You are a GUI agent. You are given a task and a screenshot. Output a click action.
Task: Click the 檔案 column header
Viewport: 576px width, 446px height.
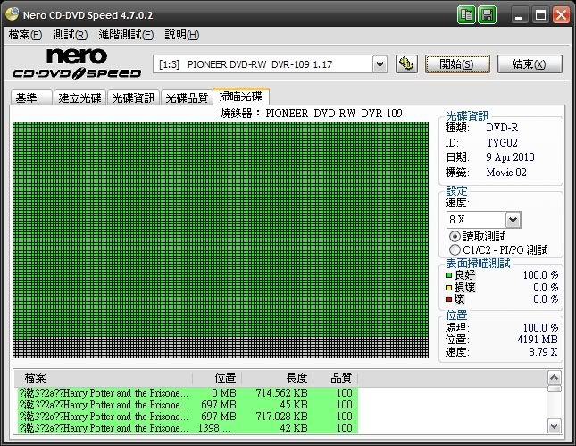(x=104, y=378)
